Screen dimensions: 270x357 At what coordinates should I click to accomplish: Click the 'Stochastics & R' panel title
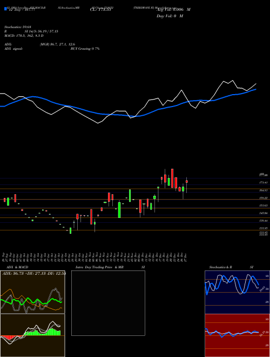[221, 267]
